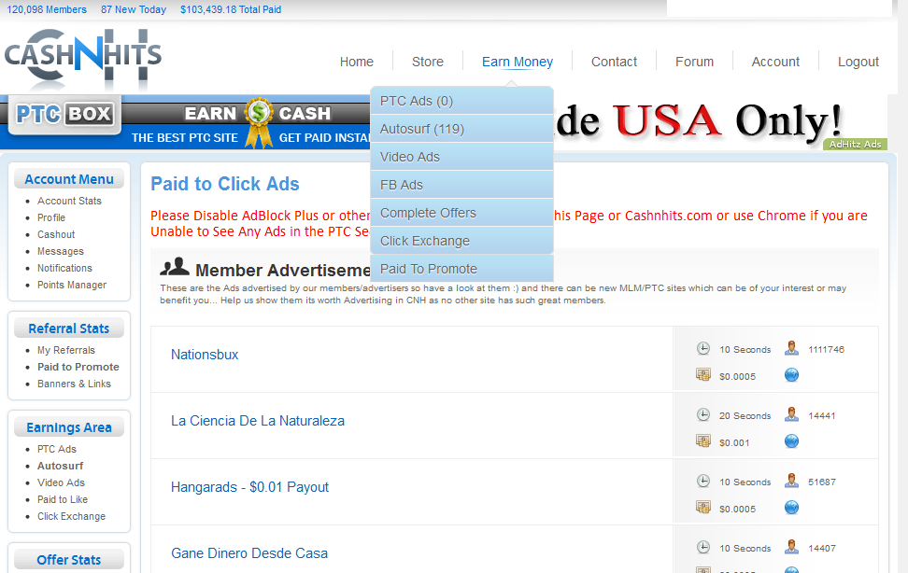Viewport: 908px width, 573px height.
Task: Open Paid to Promote under Referral Stats
Action: (78, 367)
